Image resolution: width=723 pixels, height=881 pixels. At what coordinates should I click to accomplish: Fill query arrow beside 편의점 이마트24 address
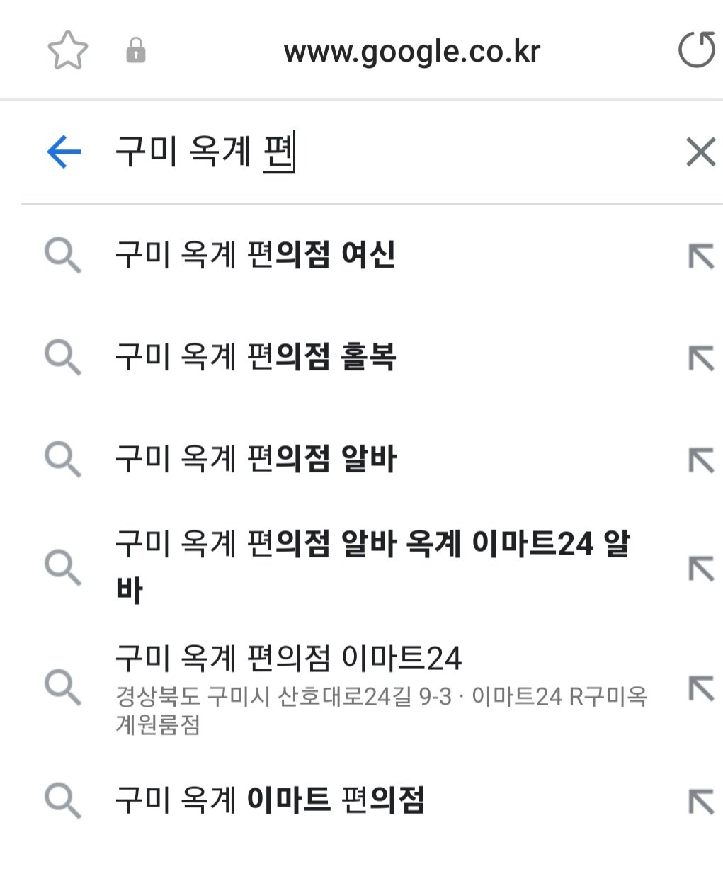(701, 688)
